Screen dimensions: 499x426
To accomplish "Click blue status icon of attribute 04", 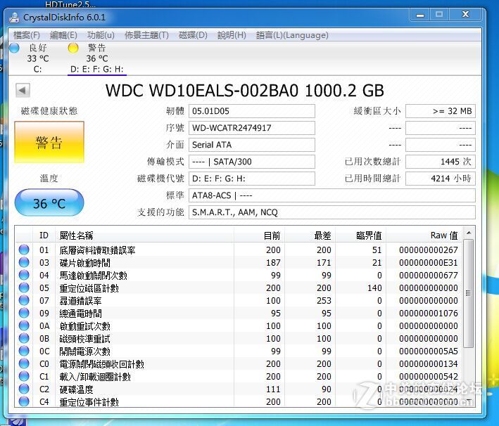I will click(x=24, y=276).
